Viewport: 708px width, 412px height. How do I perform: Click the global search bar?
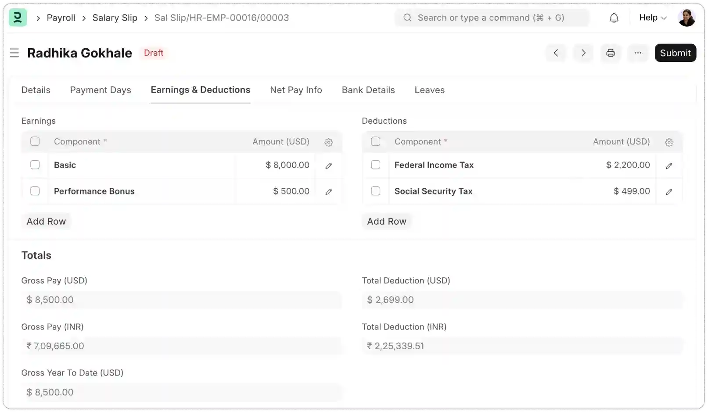(x=491, y=18)
